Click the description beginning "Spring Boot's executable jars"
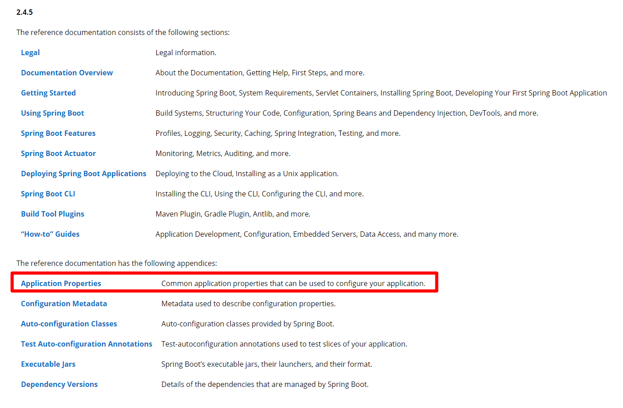 point(267,364)
